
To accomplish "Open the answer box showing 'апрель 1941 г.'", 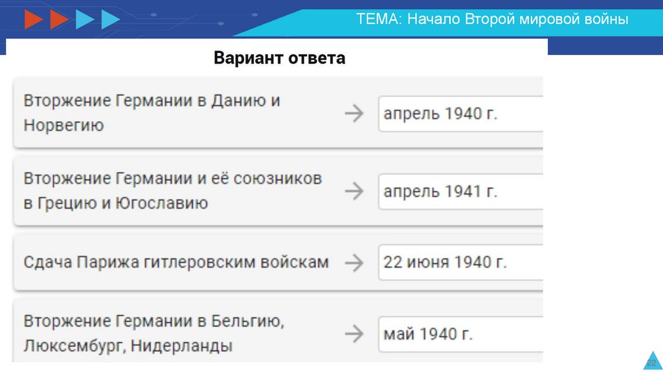I will point(460,191).
